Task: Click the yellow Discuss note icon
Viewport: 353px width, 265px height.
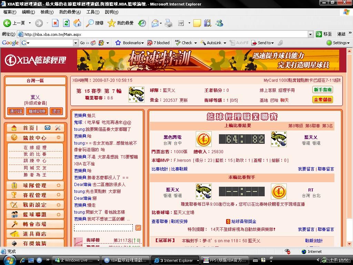Action: pos(197,23)
